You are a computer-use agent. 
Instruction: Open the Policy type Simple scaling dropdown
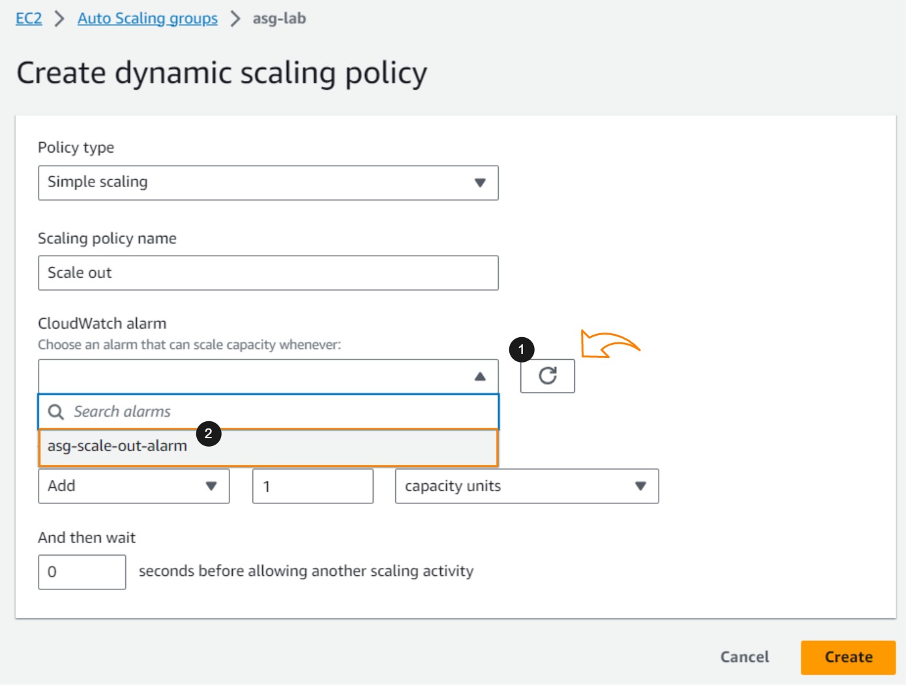[x=268, y=183]
